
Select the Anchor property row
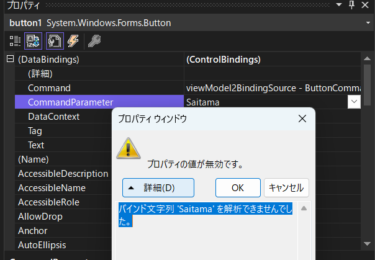(63, 231)
